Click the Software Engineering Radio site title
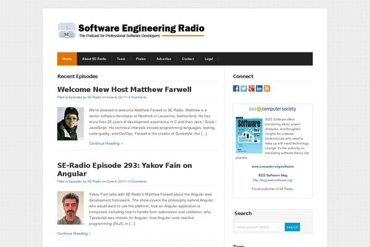Screen dimensions: 370x247 [141, 28]
